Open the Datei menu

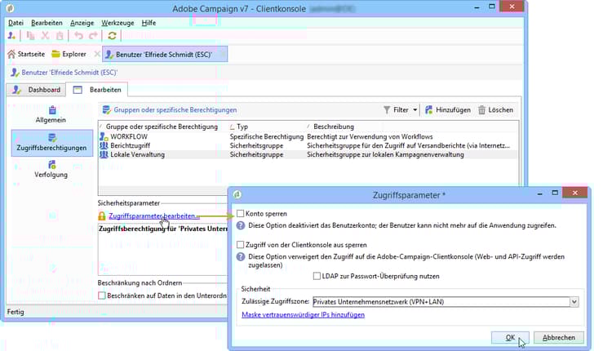16,23
